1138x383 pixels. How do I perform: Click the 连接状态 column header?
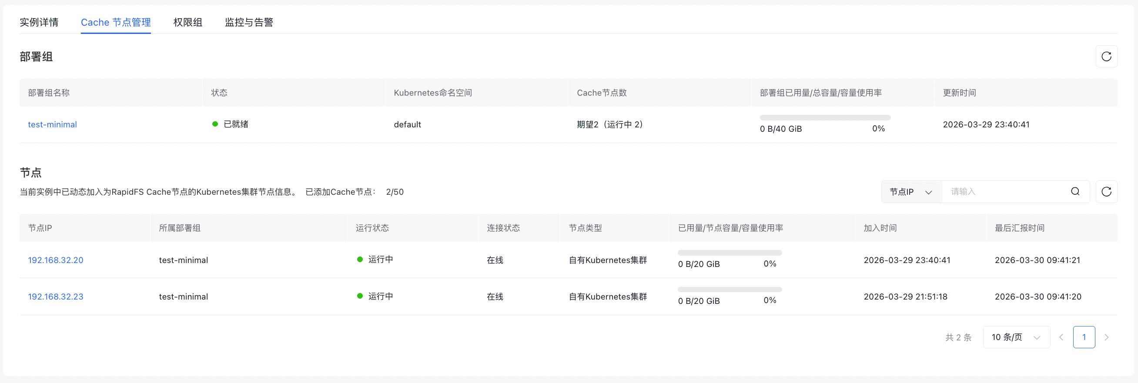coord(503,228)
